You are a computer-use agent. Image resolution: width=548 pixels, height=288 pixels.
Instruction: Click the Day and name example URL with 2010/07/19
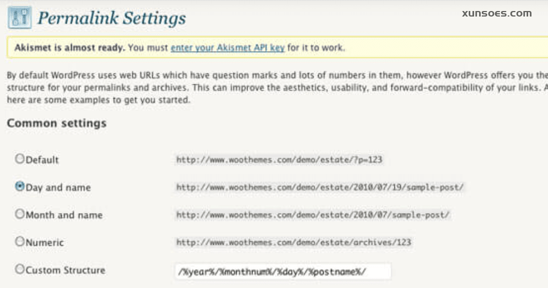pyautogui.click(x=320, y=187)
